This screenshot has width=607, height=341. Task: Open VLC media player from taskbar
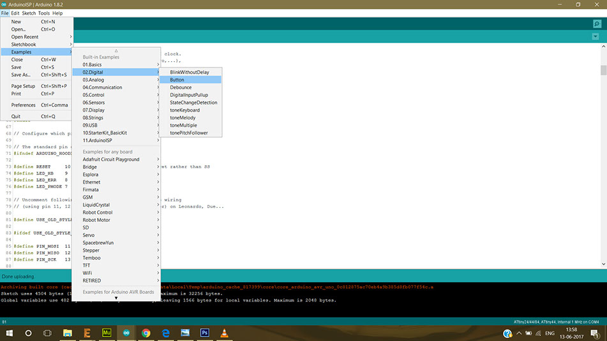click(x=224, y=333)
